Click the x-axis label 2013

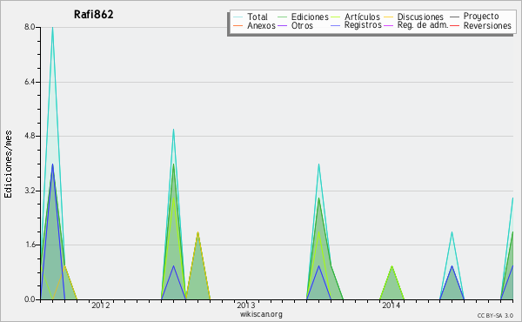pyautogui.click(x=245, y=305)
